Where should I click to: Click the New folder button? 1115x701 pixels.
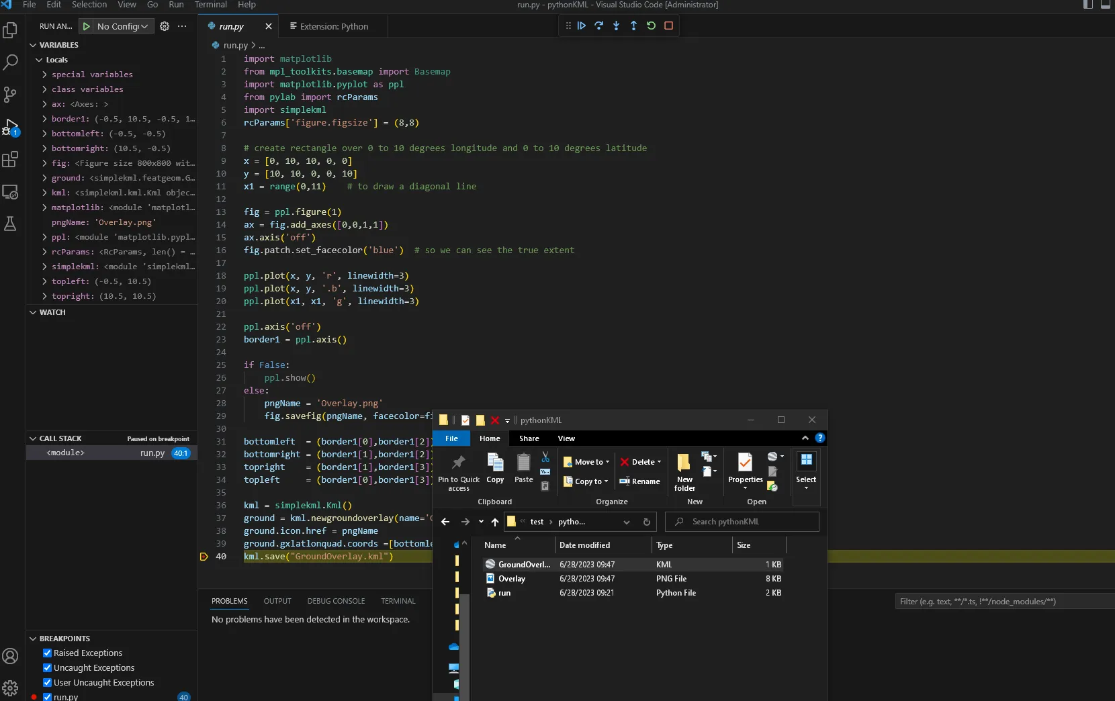point(684,471)
